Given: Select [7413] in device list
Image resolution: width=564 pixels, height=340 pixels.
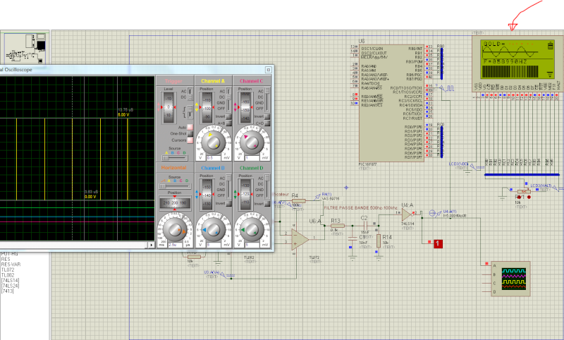Looking at the screenshot, I should [8, 291].
